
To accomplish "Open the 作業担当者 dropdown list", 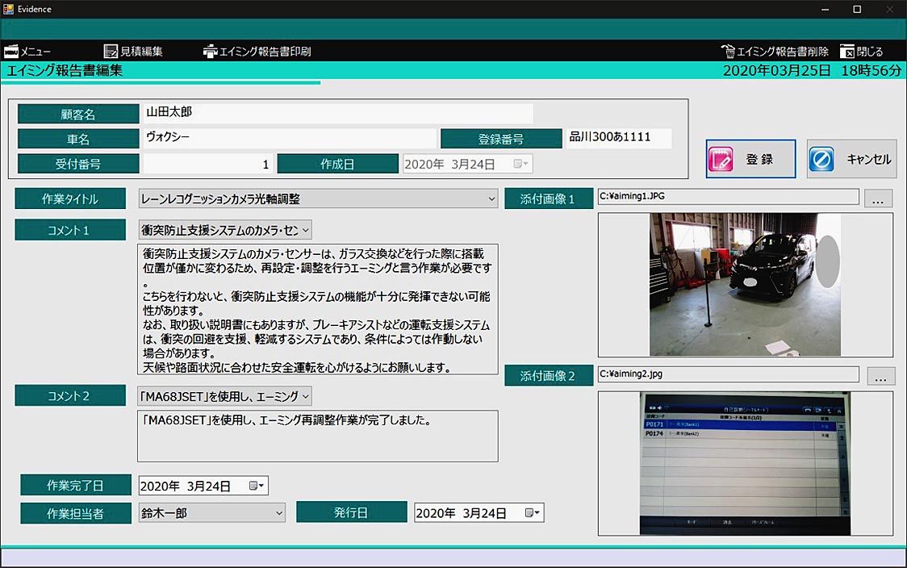I will pos(278,512).
